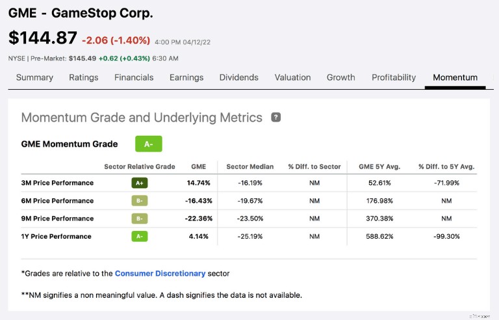The height and width of the screenshot is (320, 499).
Task: Click the GME column header
Action: tap(199, 167)
